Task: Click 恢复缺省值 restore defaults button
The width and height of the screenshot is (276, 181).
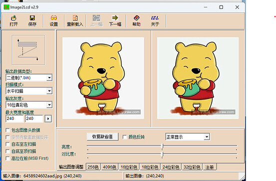Action: [102, 136]
